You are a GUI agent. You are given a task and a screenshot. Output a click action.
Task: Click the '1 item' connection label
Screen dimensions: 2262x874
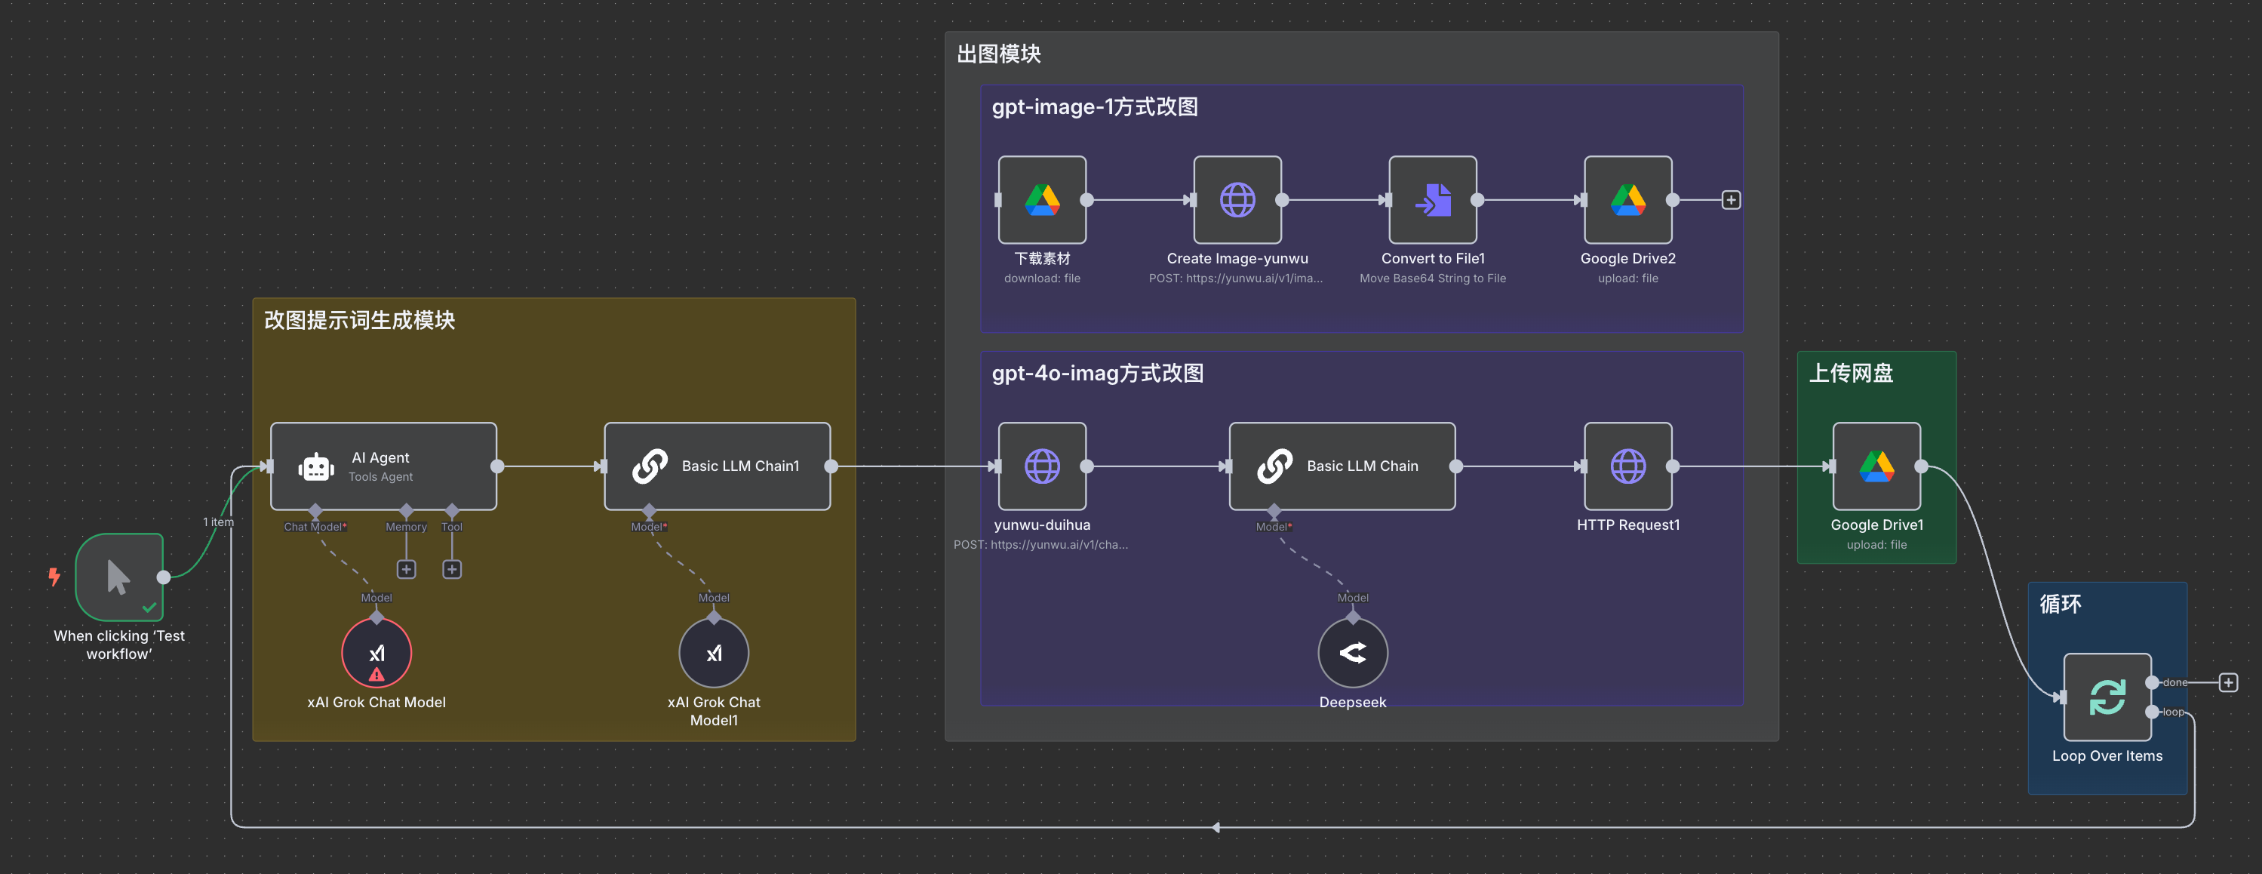(219, 522)
